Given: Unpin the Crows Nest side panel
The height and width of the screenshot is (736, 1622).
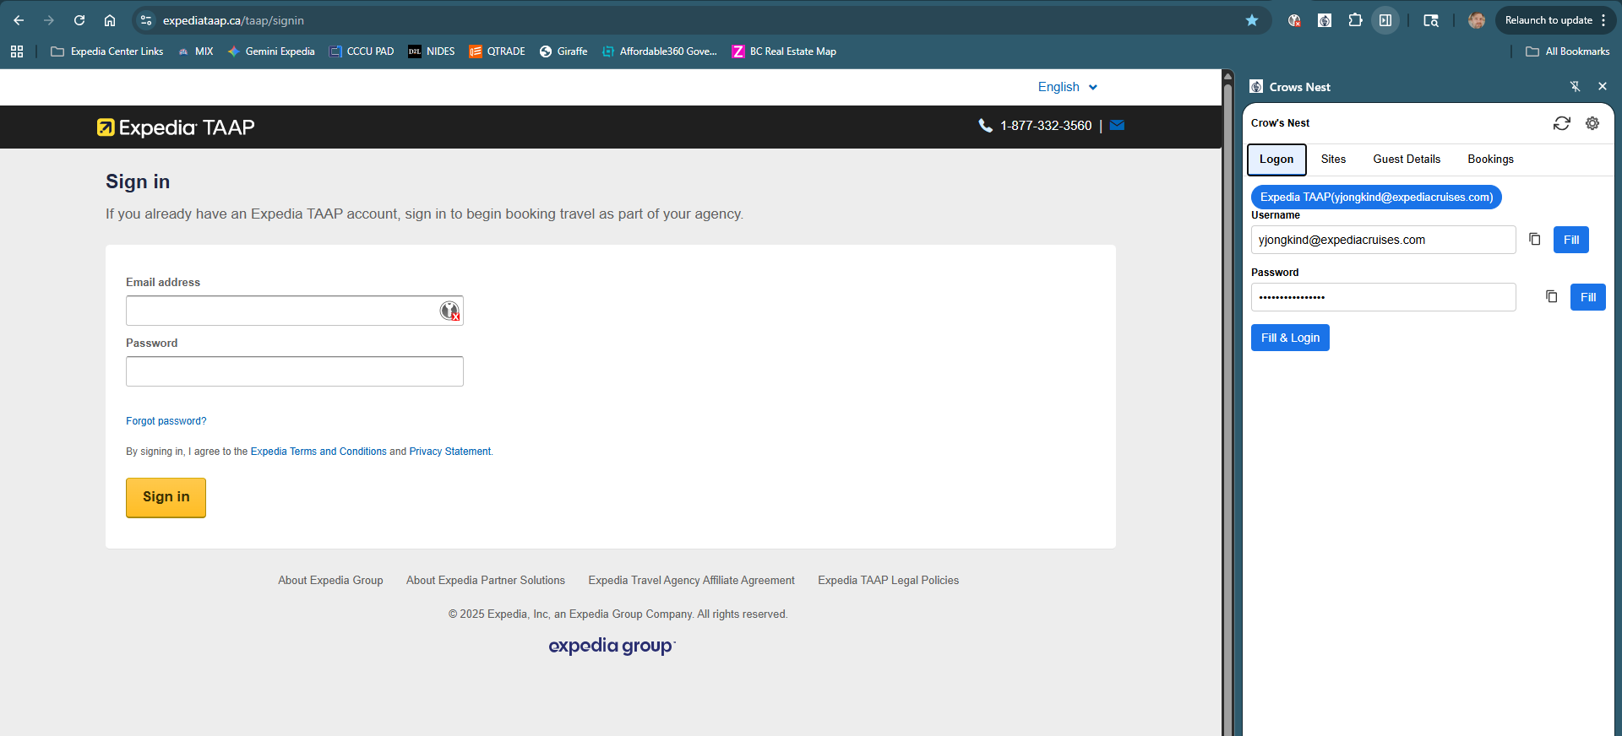Looking at the screenshot, I should tap(1575, 87).
